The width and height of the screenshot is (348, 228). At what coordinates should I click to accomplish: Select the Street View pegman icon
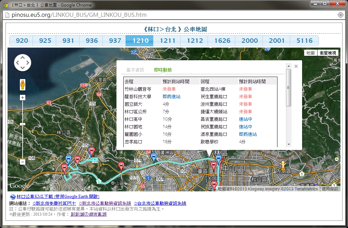click(x=23, y=84)
